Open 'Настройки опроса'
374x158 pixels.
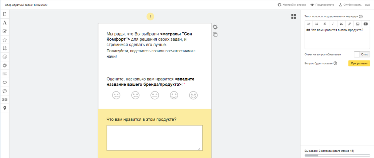292,5
